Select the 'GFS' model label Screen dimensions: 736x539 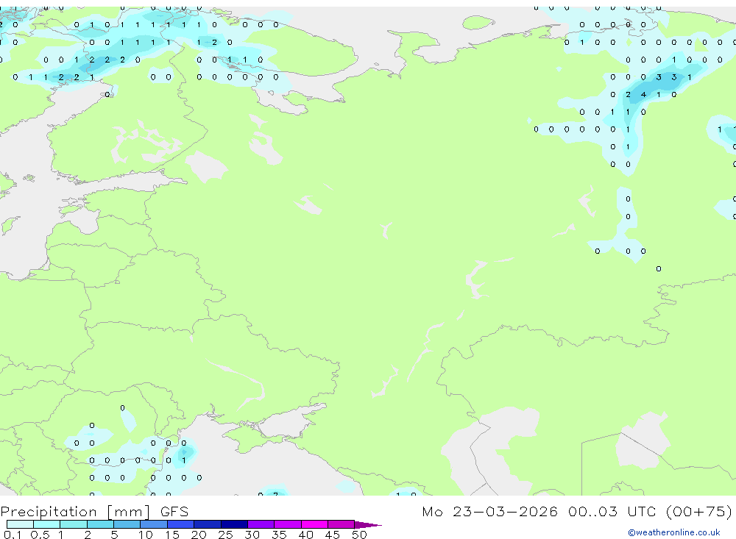[x=174, y=512]
